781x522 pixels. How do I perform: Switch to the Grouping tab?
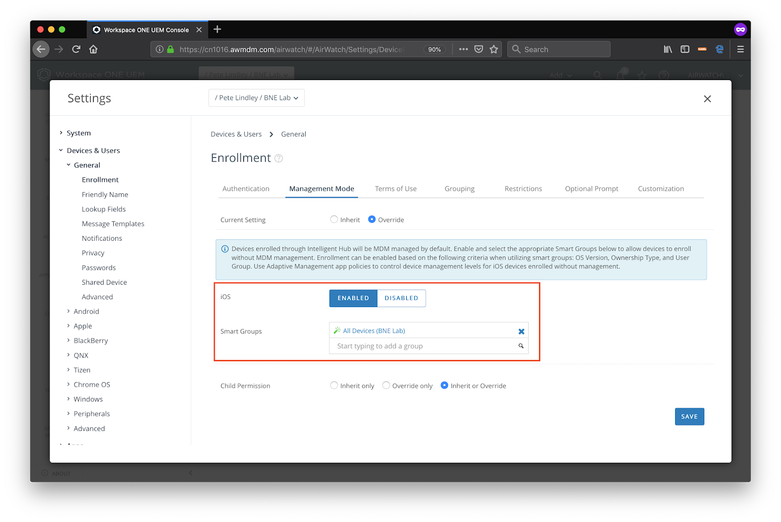tap(459, 189)
